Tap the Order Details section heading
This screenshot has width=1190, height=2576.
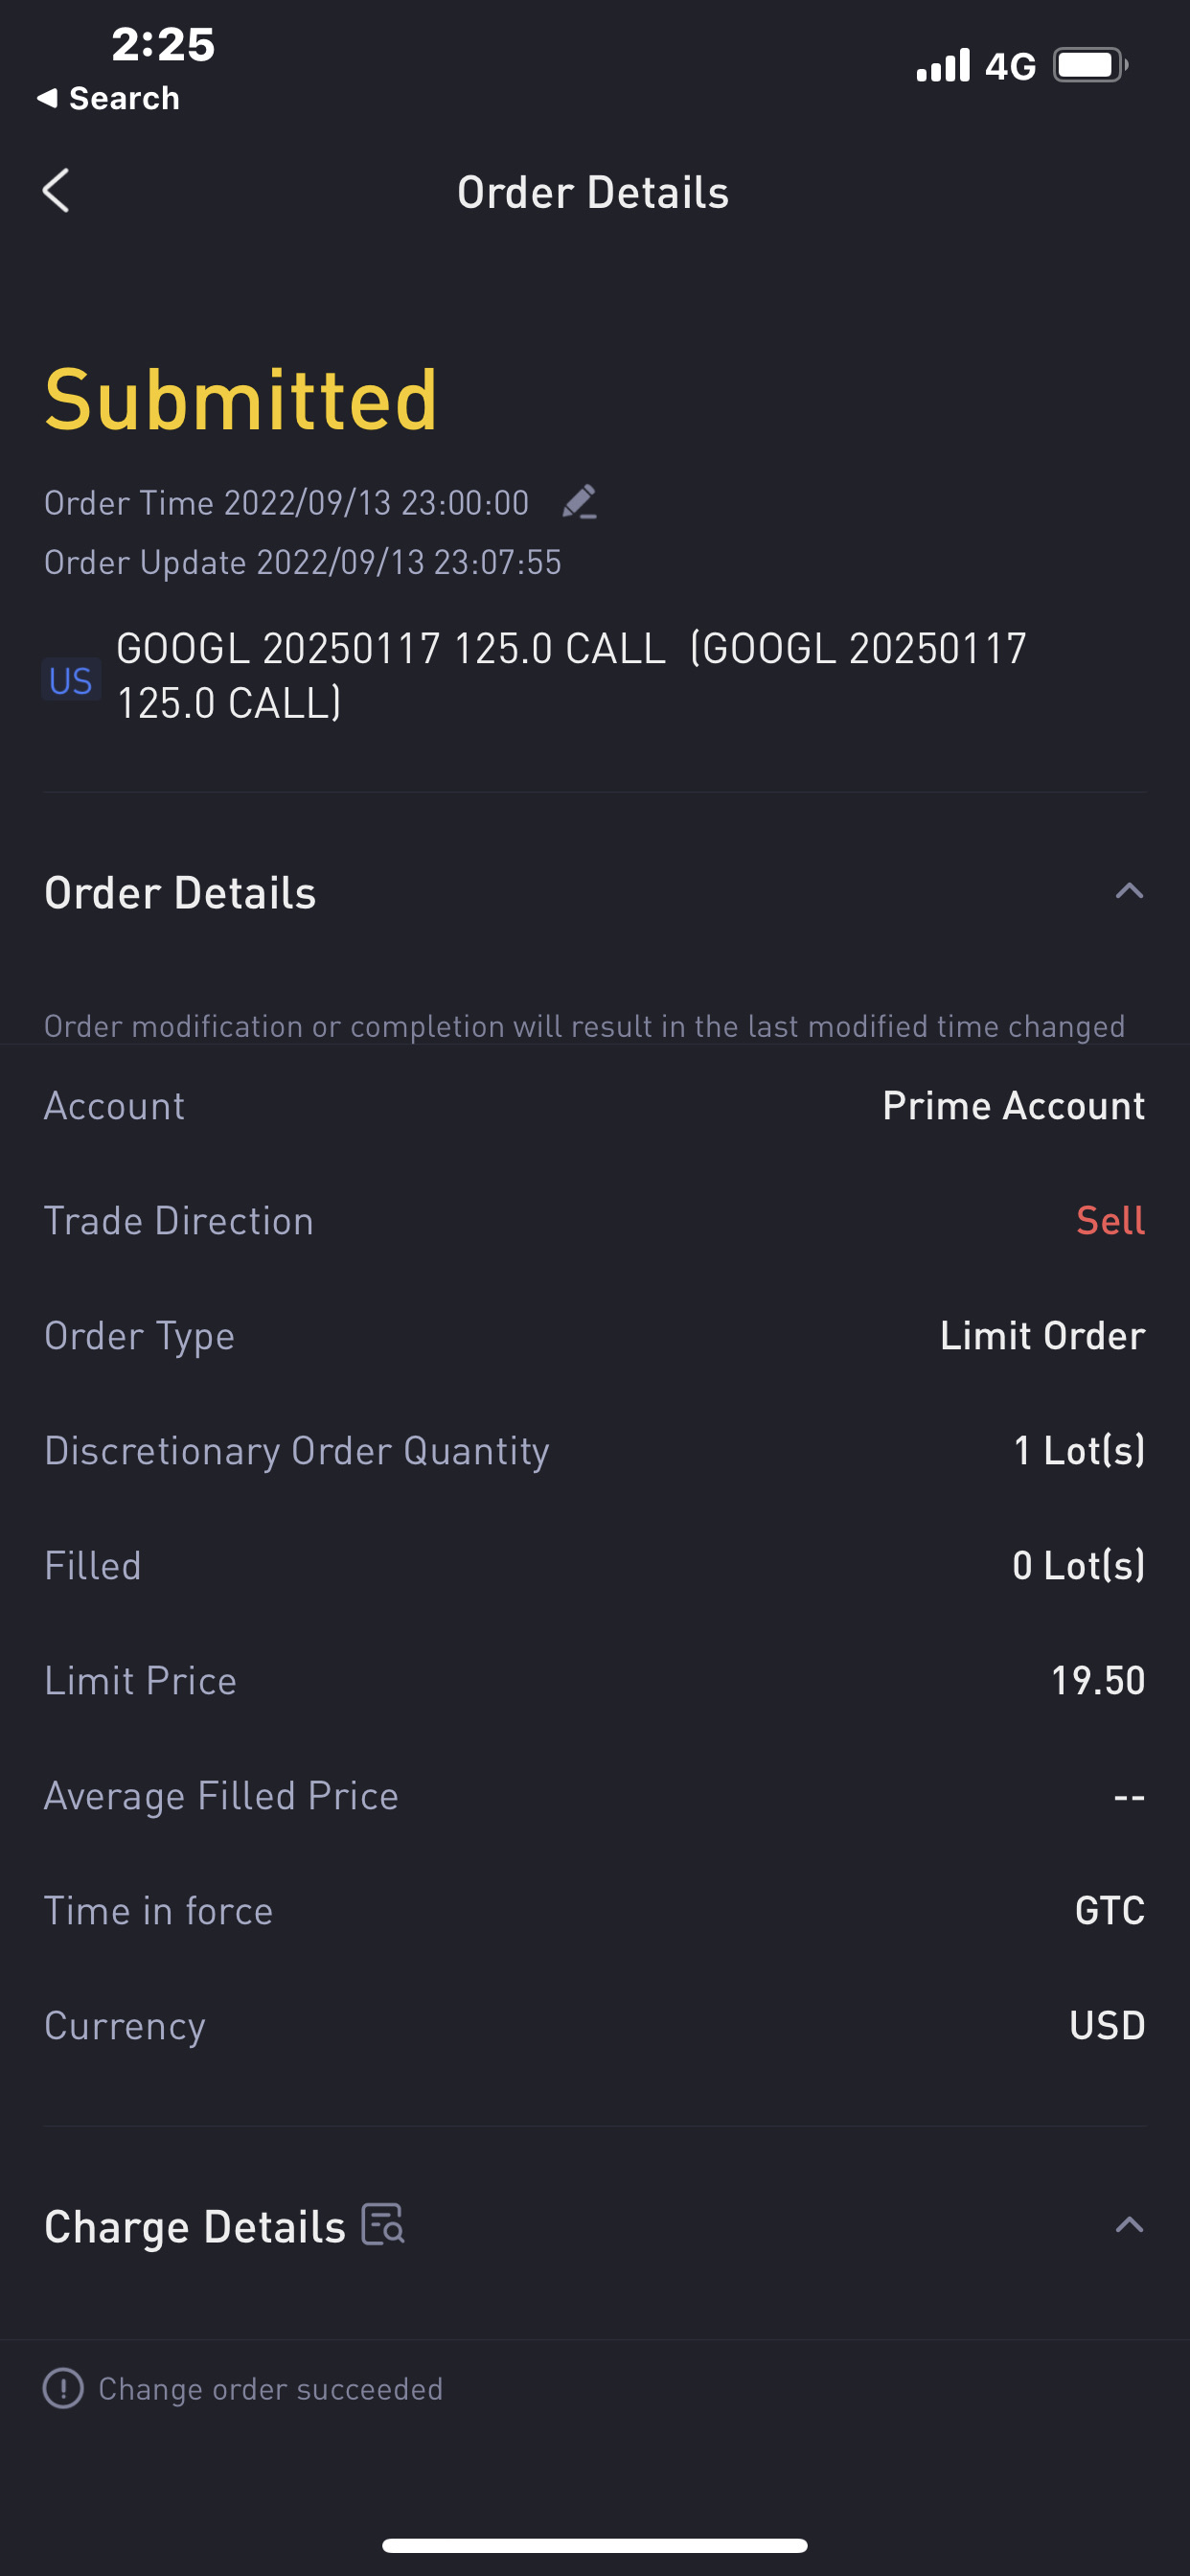(180, 893)
